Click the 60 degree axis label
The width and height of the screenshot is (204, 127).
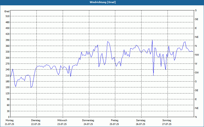pos(8,105)
